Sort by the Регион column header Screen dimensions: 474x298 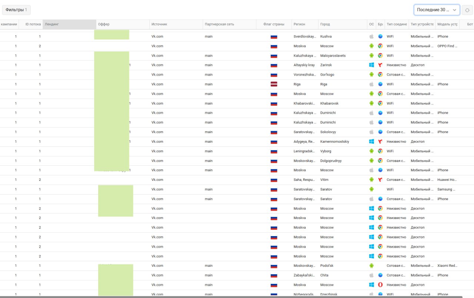305,24
